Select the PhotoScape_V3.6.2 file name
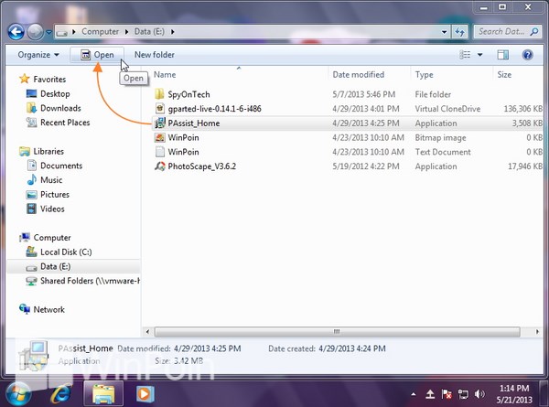549x407 pixels. tap(201, 166)
